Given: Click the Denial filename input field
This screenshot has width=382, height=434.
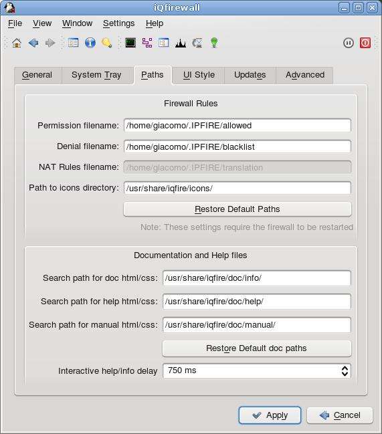Looking at the screenshot, I should click(237, 146).
